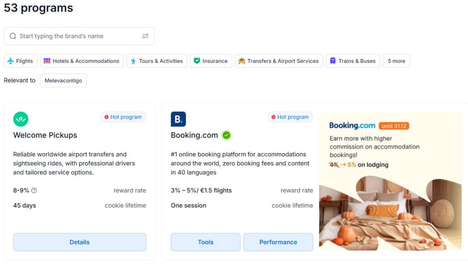Open Details for Welcome Pickups

[x=80, y=242]
